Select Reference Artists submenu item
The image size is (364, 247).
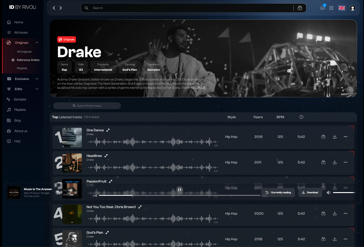pyautogui.click(x=28, y=60)
